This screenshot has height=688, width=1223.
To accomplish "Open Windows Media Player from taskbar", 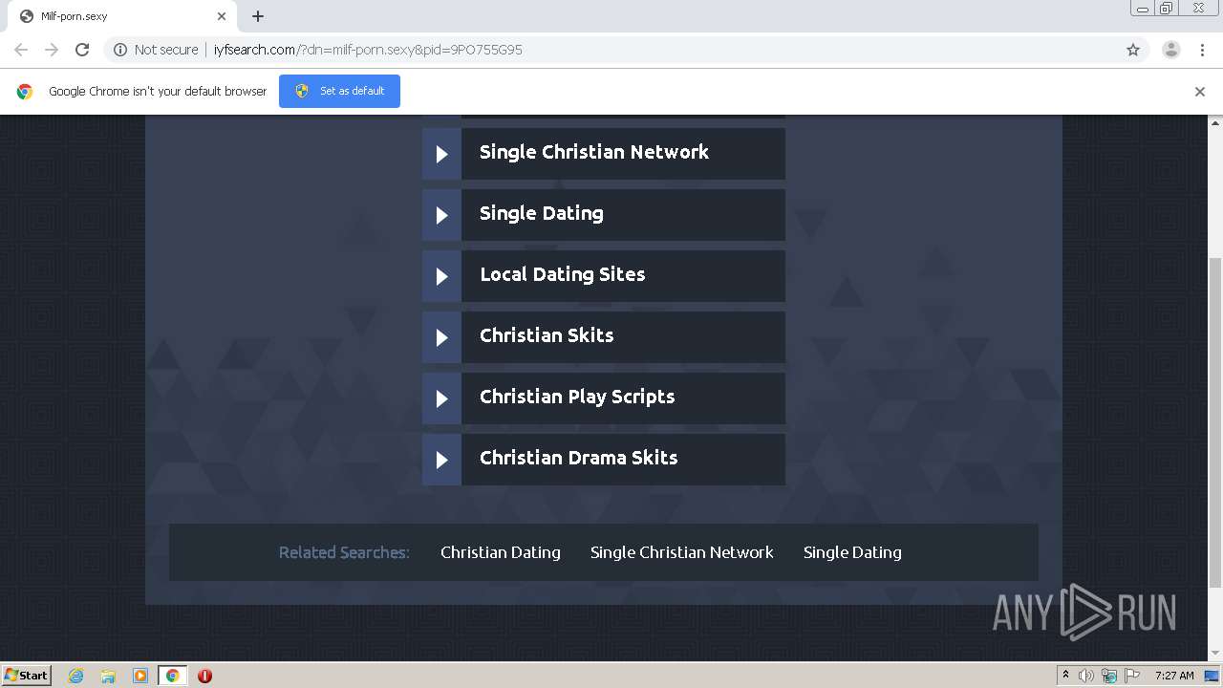I will (140, 676).
